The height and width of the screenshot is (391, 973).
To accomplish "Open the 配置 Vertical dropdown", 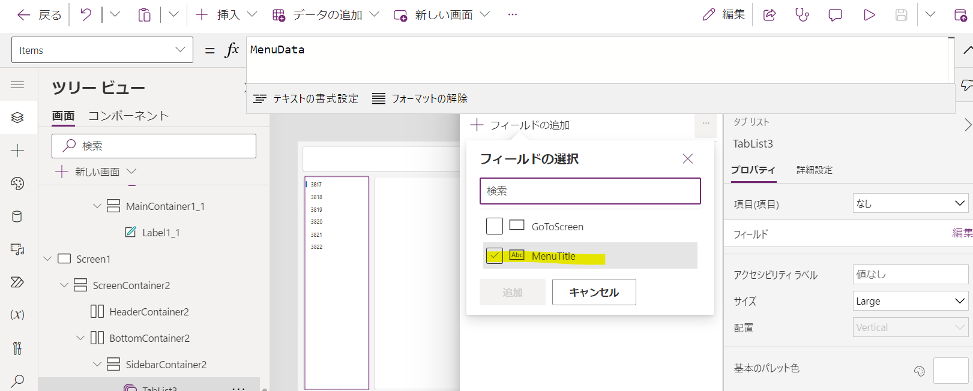I will (x=911, y=327).
